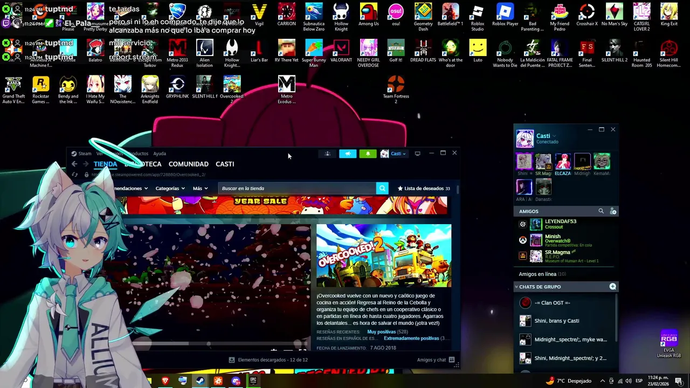Create new group chat plus icon
Image resolution: width=690 pixels, height=388 pixels.
612,287
